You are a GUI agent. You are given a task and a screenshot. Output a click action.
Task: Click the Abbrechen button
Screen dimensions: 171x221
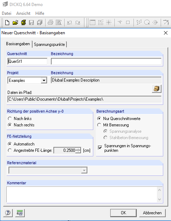pos(152,213)
